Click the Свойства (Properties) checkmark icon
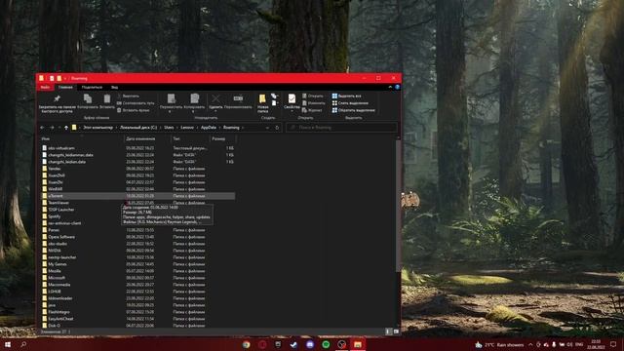 (x=292, y=98)
